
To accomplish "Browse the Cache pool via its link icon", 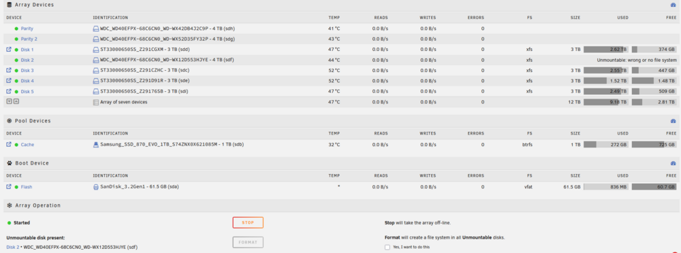I will tap(9, 144).
